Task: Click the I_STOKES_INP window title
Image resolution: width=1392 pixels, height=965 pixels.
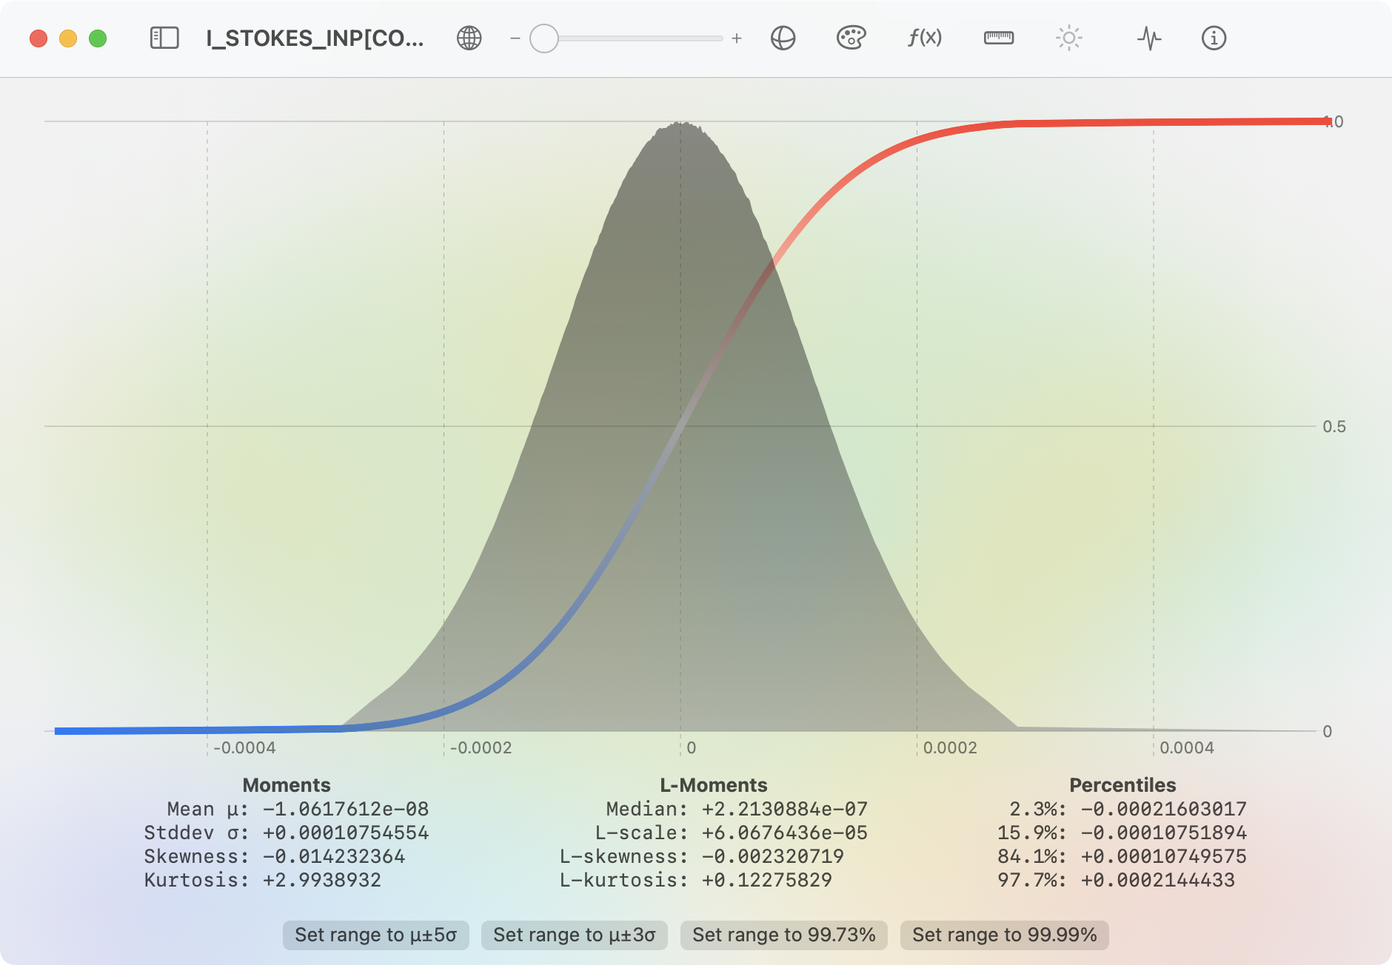Action: [315, 38]
